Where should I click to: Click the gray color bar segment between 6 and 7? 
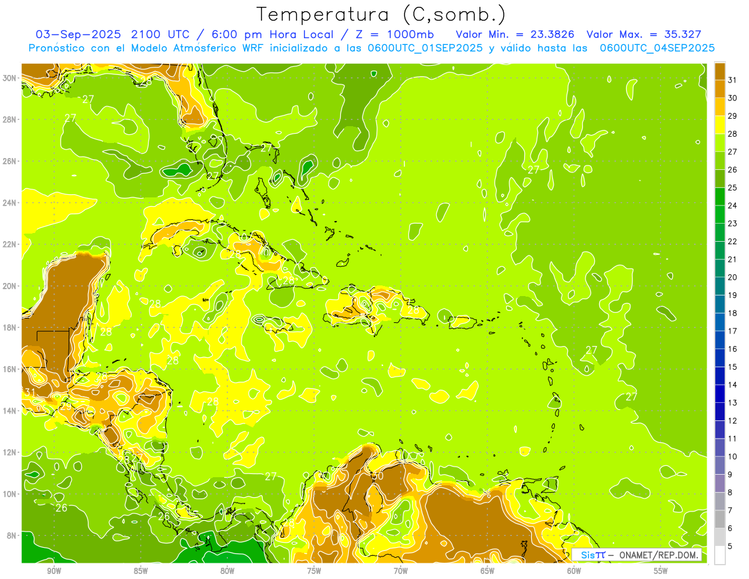[x=720, y=519]
